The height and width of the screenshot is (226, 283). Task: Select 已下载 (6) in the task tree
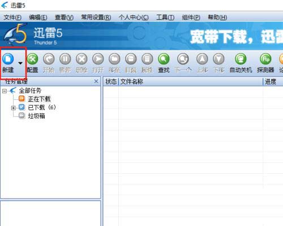(42, 107)
